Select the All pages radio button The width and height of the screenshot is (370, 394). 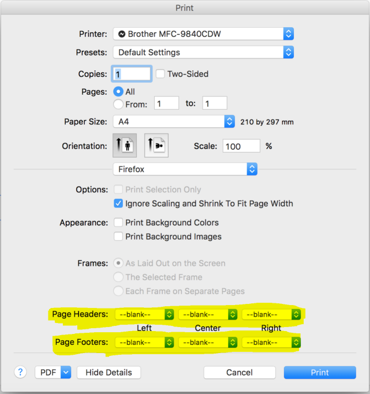[x=118, y=91]
